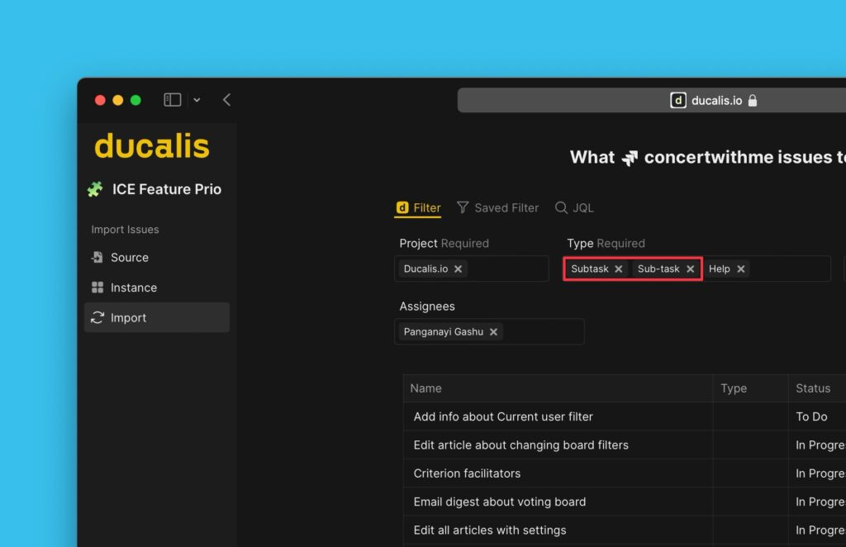Click the lock icon in the address bar

click(x=753, y=100)
